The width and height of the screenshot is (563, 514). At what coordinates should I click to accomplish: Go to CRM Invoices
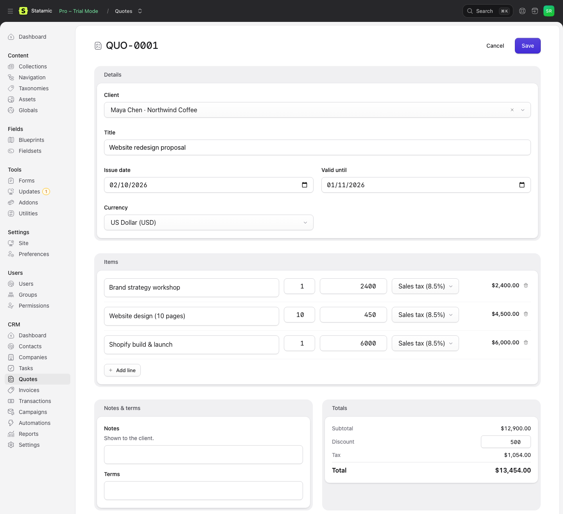click(x=29, y=390)
